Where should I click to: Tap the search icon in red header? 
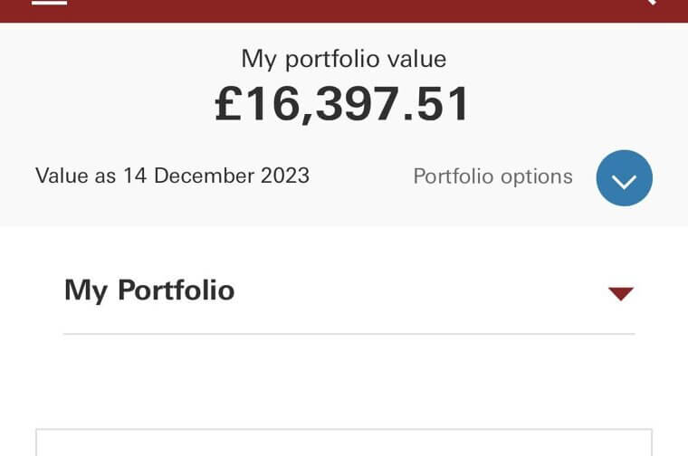pos(646,4)
